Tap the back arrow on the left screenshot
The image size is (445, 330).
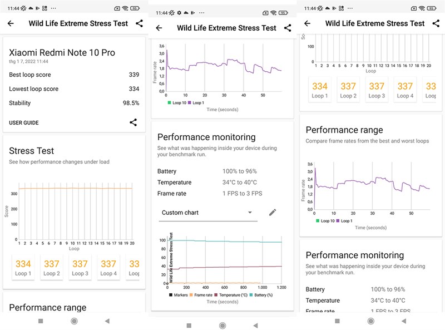[x=11, y=23]
